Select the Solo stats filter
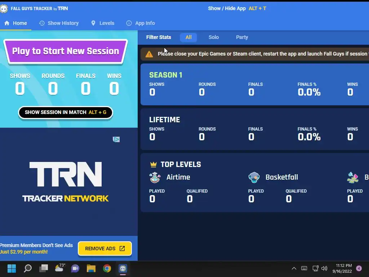The height and width of the screenshot is (277, 369). pyautogui.click(x=214, y=37)
